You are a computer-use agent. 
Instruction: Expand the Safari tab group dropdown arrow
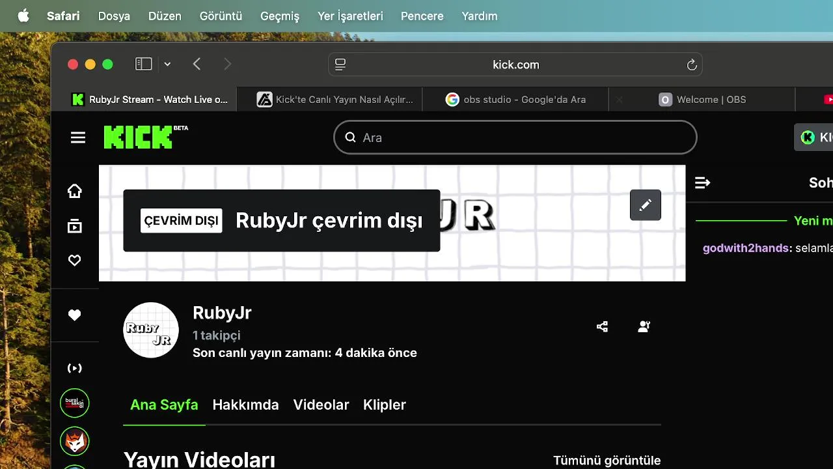[x=167, y=64]
